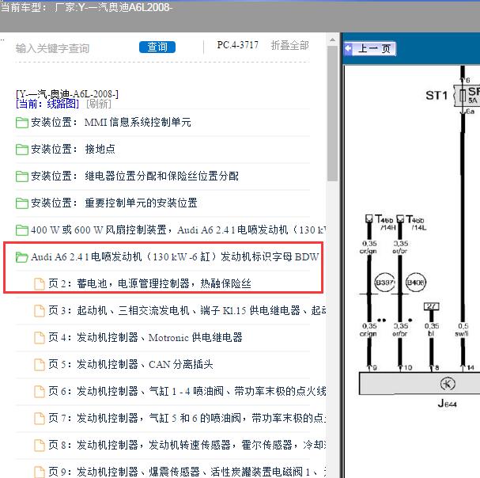This screenshot has height=478, width=480.
Task: Click the [Y-一汽-奥迪-A6L-2008-] heading
Action: tap(67, 93)
